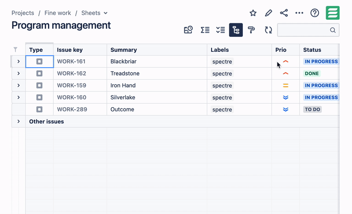This screenshot has width=352, height=214.
Task: Click the pencil edit icon
Action: 268,13
